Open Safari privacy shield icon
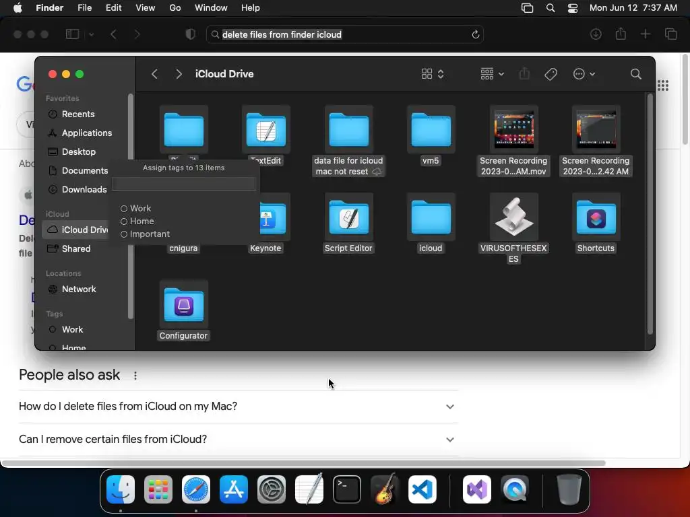The width and height of the screenshot is (690, 517). click(191, 34)
